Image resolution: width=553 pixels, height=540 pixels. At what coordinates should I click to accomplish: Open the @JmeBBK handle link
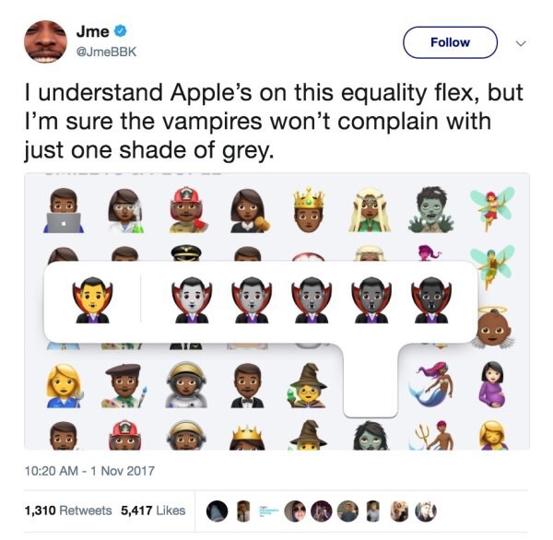[106, 52]
